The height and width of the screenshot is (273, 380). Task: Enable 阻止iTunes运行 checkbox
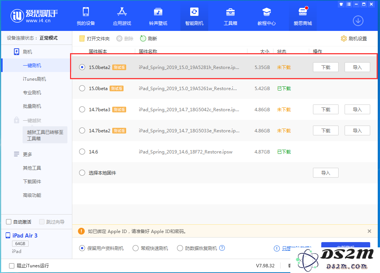coord(12,266)
